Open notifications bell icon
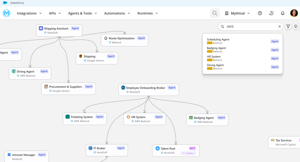The height and width of the screenshot is (162, 300). coord(282,13)
